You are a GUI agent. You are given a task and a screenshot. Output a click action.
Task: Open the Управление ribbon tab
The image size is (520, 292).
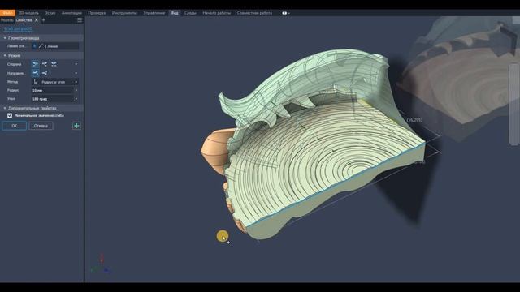[x=154, y=13]
